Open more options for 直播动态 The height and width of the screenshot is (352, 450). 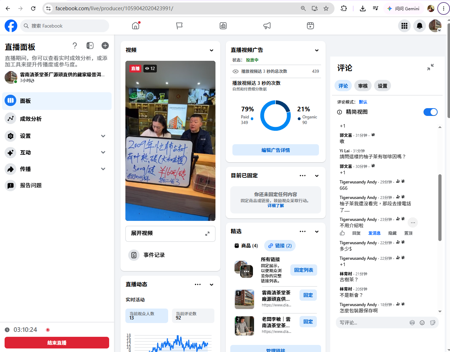[x=198, y=284]
